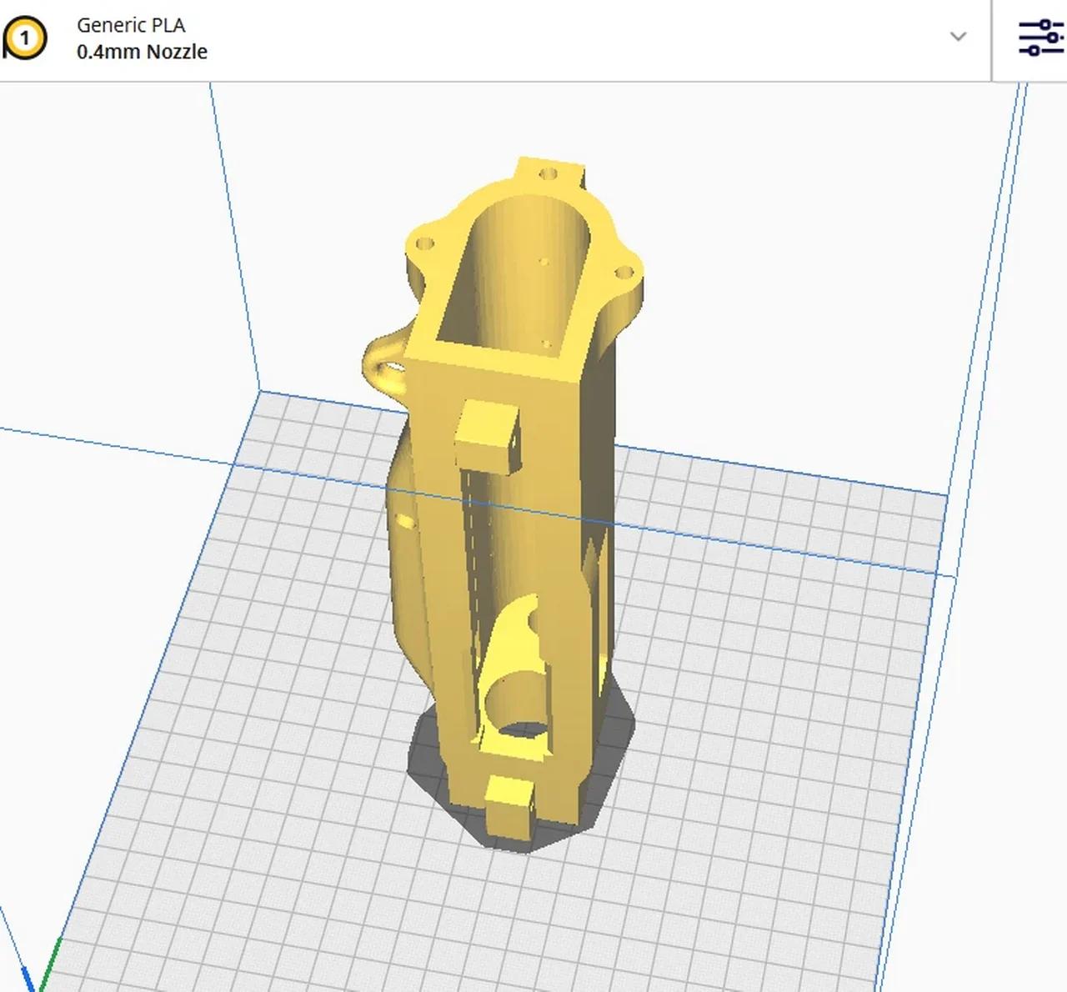Click the Generic PLA material label

point(131,25)
